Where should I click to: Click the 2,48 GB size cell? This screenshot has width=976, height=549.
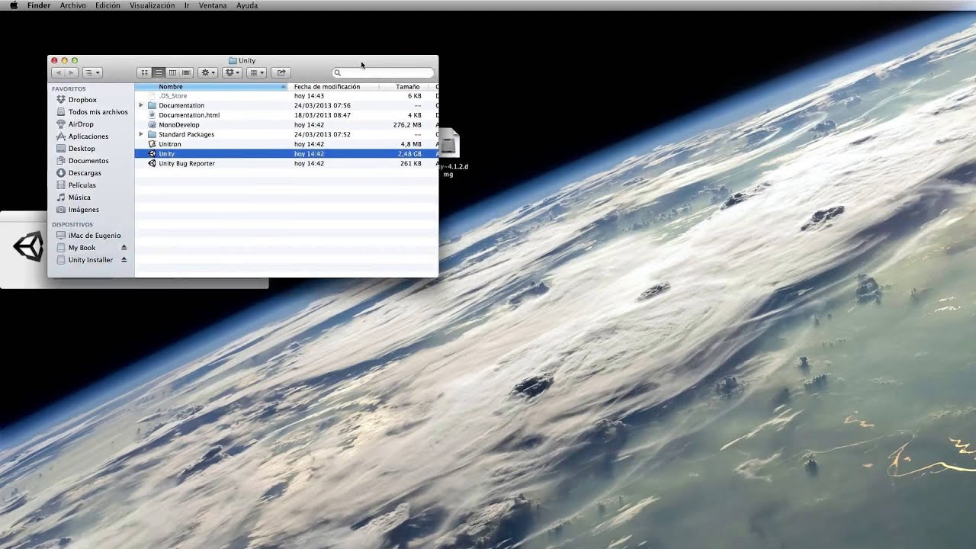tap(409, 154)
